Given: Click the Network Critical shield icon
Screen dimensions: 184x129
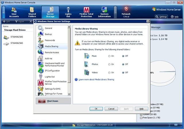Looking at the screenshot, I should coord(126,9).
